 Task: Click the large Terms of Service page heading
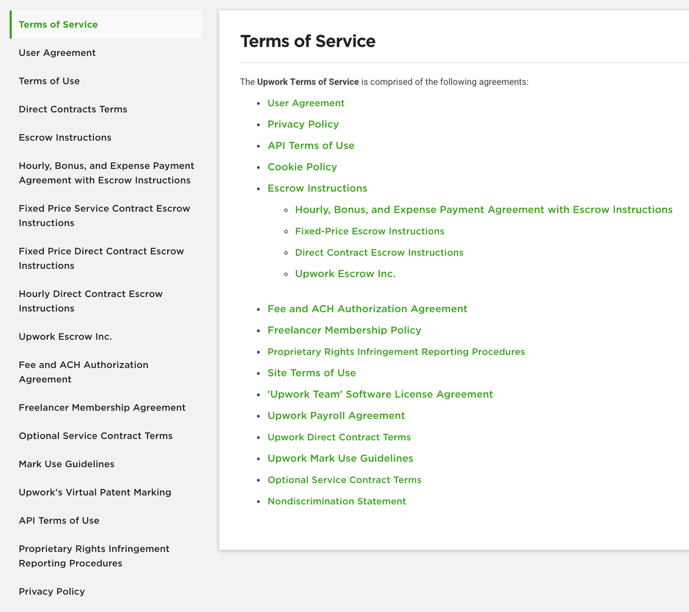tap(308, 41)
